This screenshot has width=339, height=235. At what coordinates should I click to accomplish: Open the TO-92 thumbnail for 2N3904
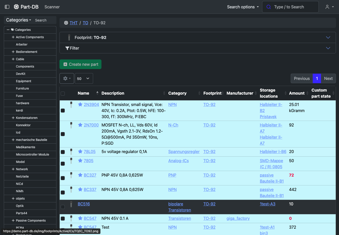(71, 104)
